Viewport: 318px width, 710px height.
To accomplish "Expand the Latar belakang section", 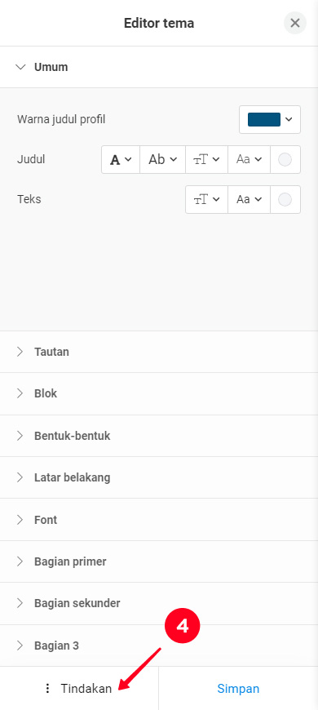I will pos(159,477).
